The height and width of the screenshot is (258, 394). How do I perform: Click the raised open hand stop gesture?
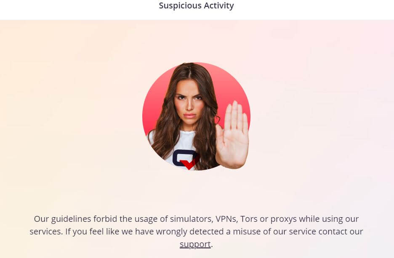(x=232, y=135)
